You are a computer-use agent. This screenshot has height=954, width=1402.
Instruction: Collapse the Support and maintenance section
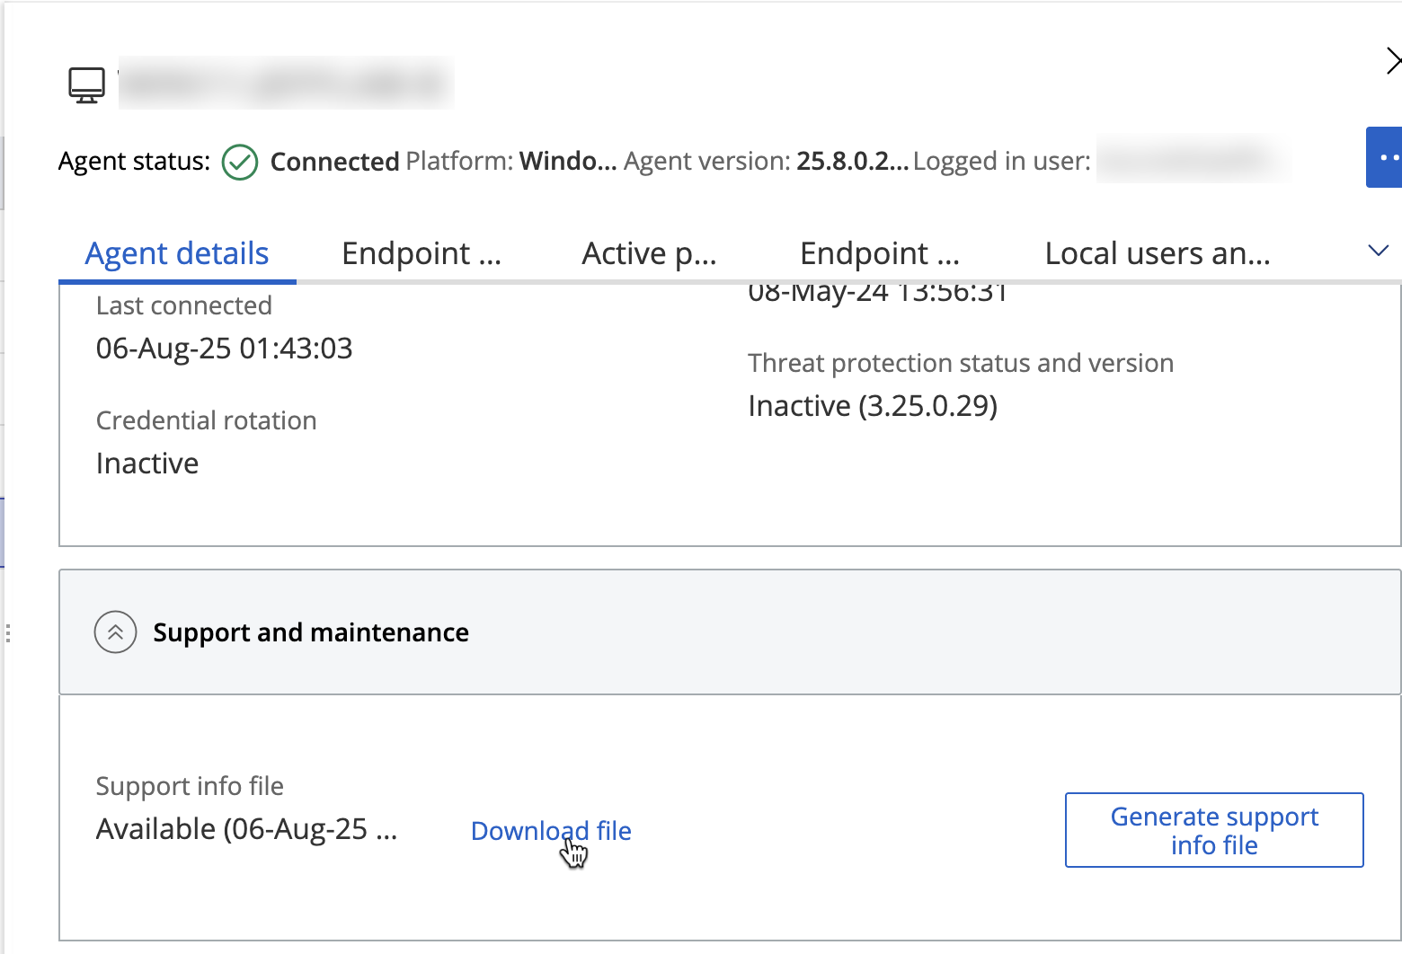(x=116, y=632)
